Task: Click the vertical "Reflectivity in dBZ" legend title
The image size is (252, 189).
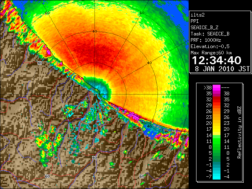Action: point(239,132)
